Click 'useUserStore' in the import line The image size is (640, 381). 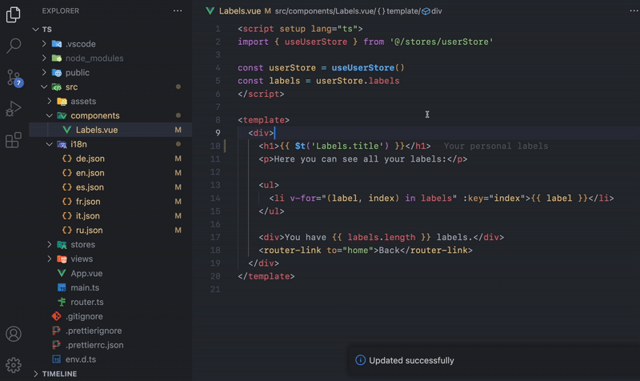pos(315,42)
